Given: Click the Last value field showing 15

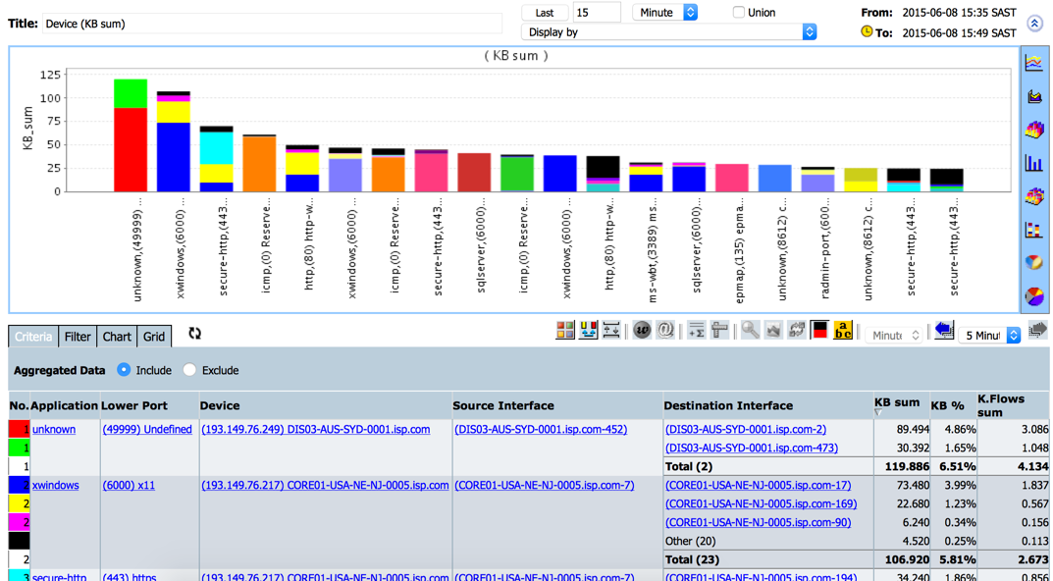Looking at the screenshot, I should (597, 12).
